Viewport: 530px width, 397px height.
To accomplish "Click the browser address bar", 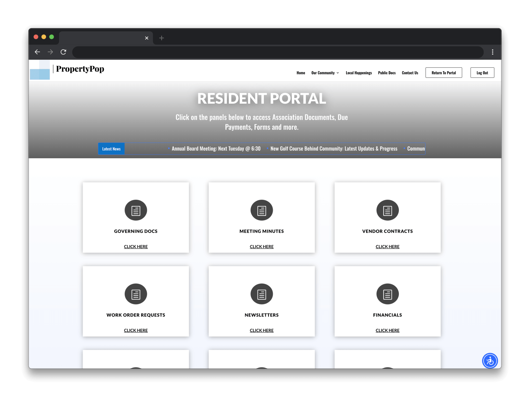I will coord(278,52).
